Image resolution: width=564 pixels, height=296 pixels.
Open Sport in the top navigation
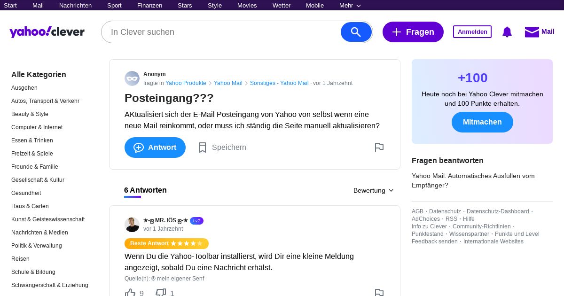point(114,6)
